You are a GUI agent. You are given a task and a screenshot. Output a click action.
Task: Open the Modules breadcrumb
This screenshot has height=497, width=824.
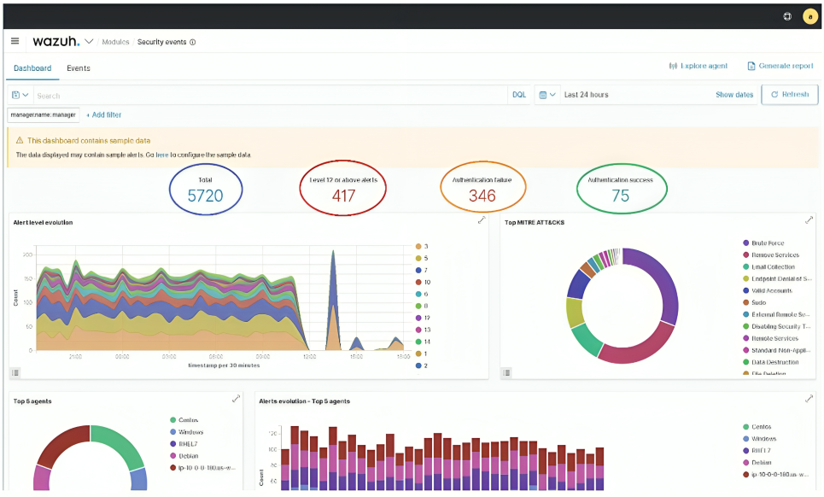115,42
